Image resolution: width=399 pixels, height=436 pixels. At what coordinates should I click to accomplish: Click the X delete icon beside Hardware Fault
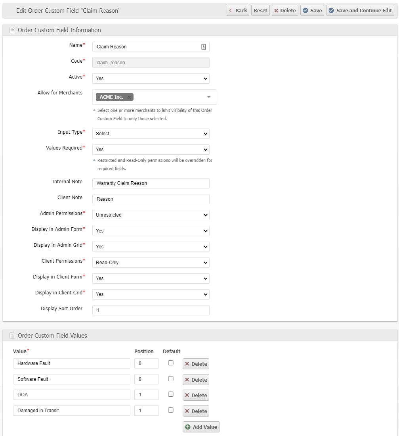(x=187, y=363)
